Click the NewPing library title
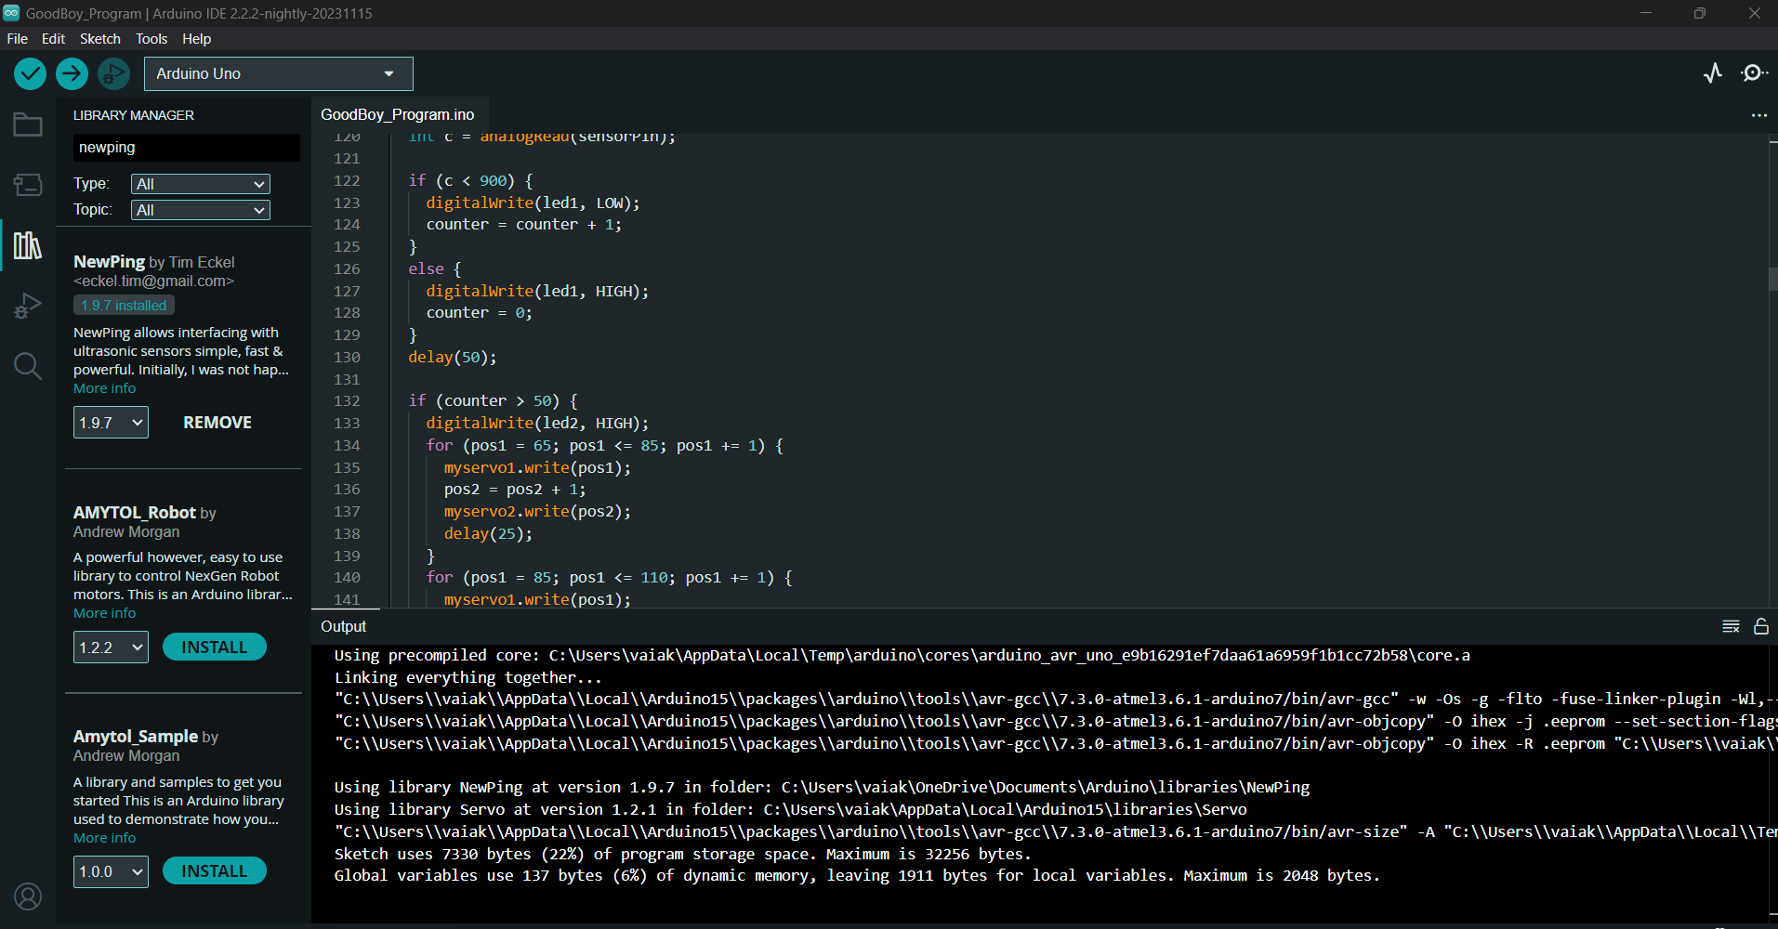The image size is (1778, 929). coord(109,262)
